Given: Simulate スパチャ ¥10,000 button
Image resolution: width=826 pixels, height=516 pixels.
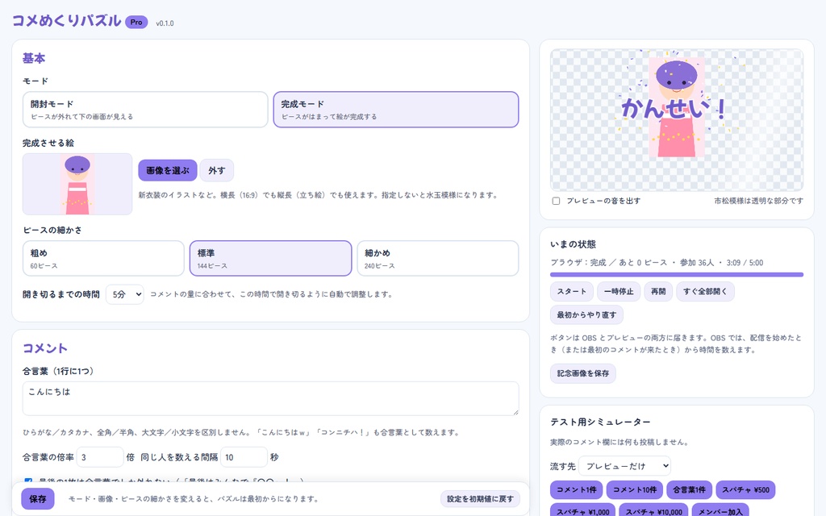Looking at the screenshot, I should click(653, 510).
